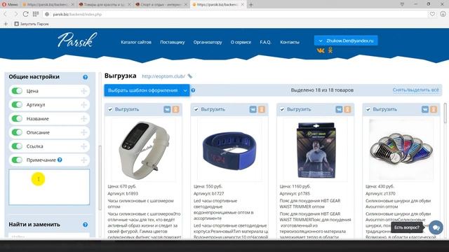The width and height of the screenshot is (449, 252).
Task: Click drag handle icon in Артикул row
Action: (83, 105)
